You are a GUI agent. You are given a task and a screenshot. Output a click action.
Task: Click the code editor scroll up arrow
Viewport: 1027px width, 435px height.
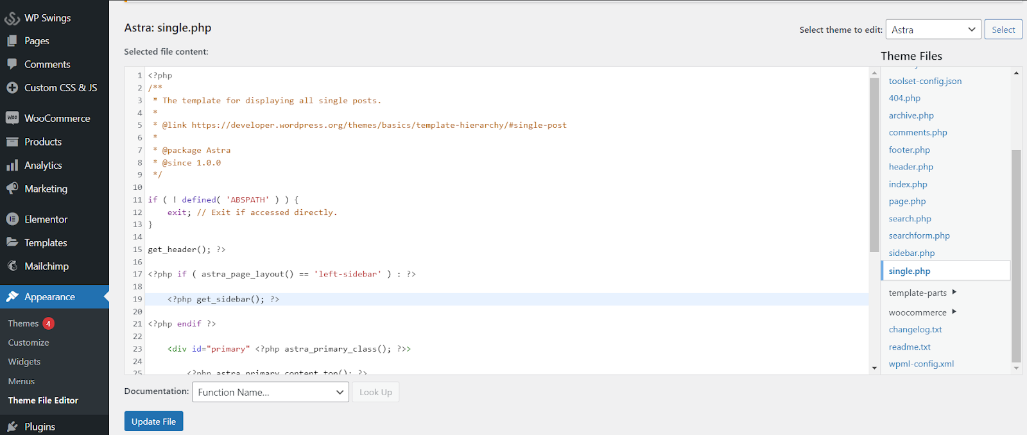[874, 72]
